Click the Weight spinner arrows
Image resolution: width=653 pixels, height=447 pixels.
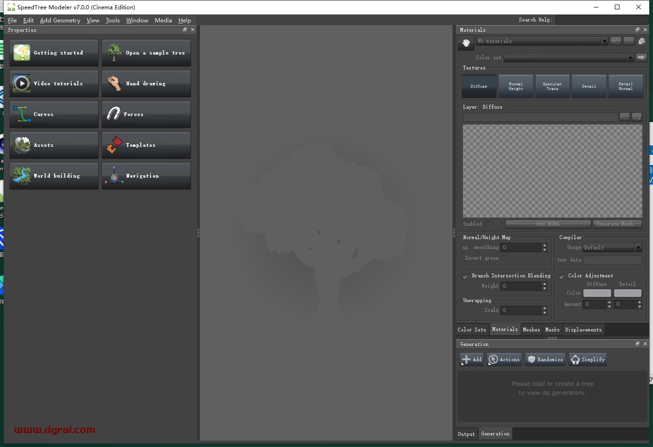pos(544,286)
